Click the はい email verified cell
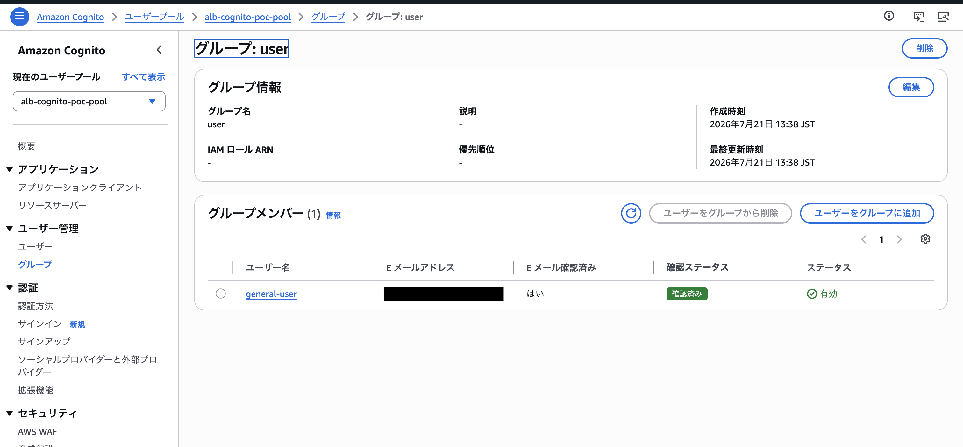The width and height of the screenshot is (963, 447). tap(535, 294)
